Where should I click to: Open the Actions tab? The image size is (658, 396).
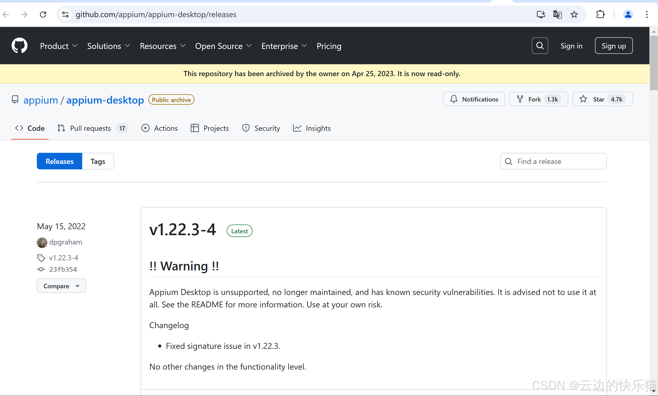[x=160, y=128]
